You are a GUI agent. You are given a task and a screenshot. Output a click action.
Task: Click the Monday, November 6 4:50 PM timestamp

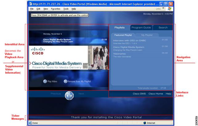[x=158, y=14]
